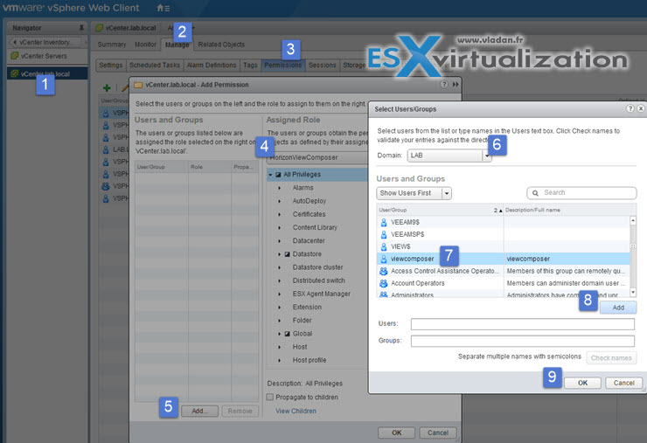Click green plus add permission icon
Viewport: 647px width, 443px height.
coord(107,87)
